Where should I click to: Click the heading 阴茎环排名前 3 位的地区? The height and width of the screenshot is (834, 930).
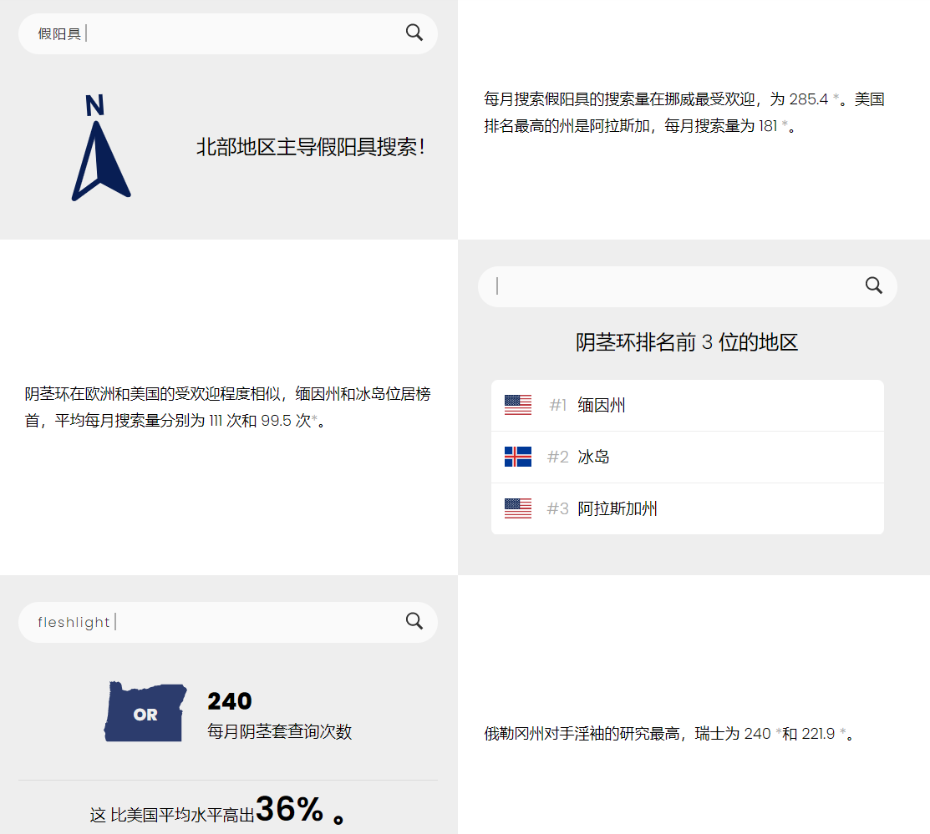pos(687,342)
